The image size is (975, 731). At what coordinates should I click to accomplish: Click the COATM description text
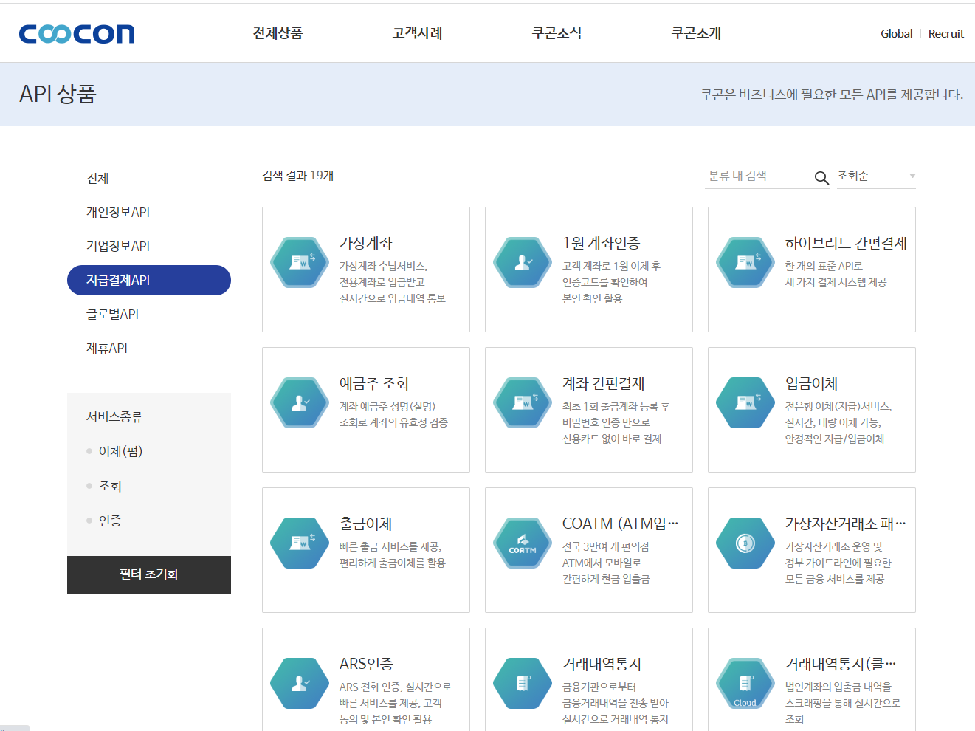[606, 563]
